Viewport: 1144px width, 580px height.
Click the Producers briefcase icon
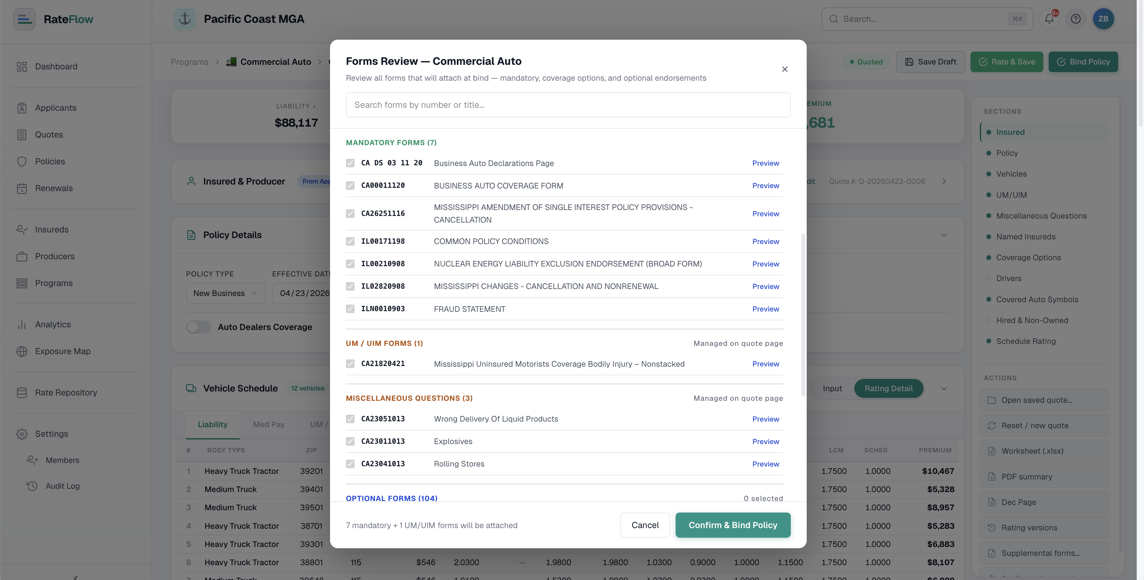point(22,257)
